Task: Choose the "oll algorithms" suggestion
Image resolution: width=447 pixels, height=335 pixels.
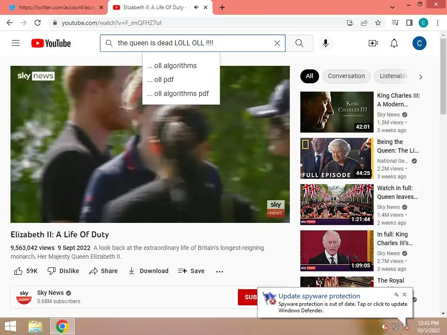Action: [181, 65]
